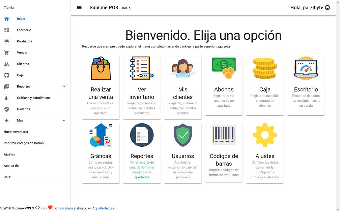The width and height of the screenshot is (340, 212).
Task: Click the inbox icon beside Caja in sidebar
Action: click(x=6, y=75)
